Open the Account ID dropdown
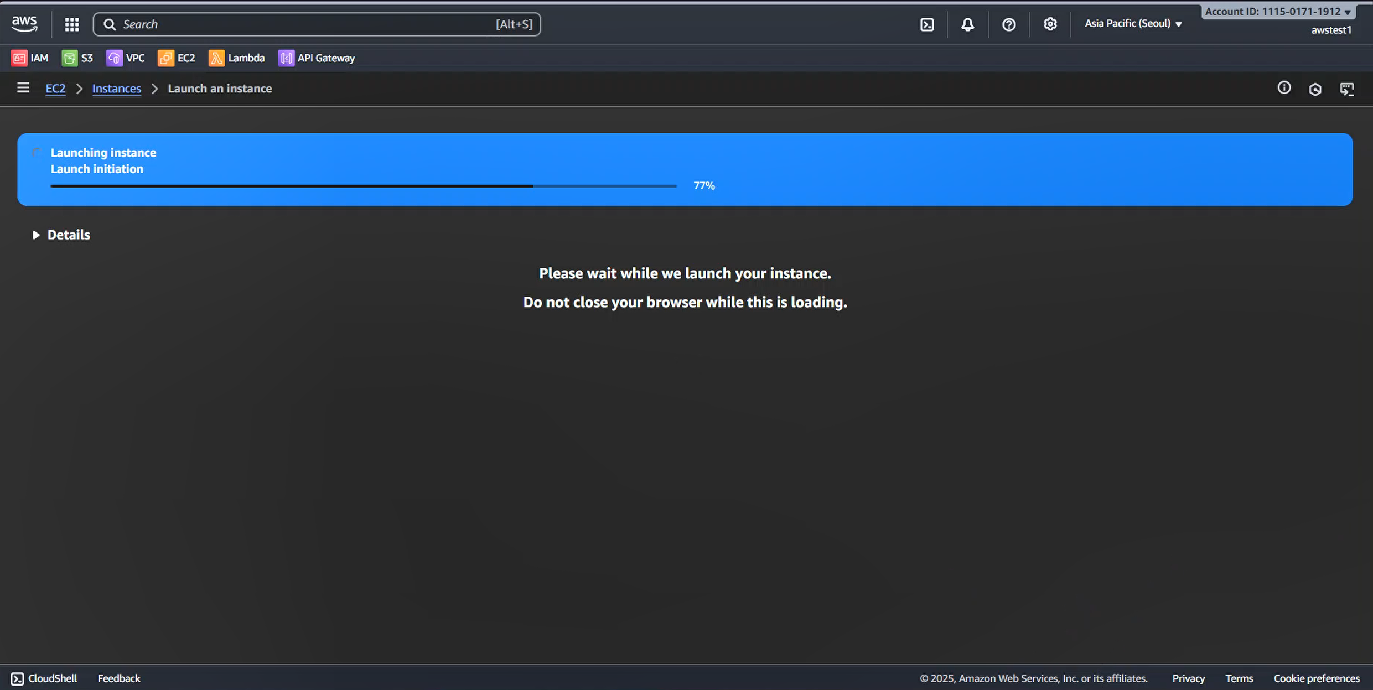The width and height of the screenshot is (1373, 690). point(1278,12)
